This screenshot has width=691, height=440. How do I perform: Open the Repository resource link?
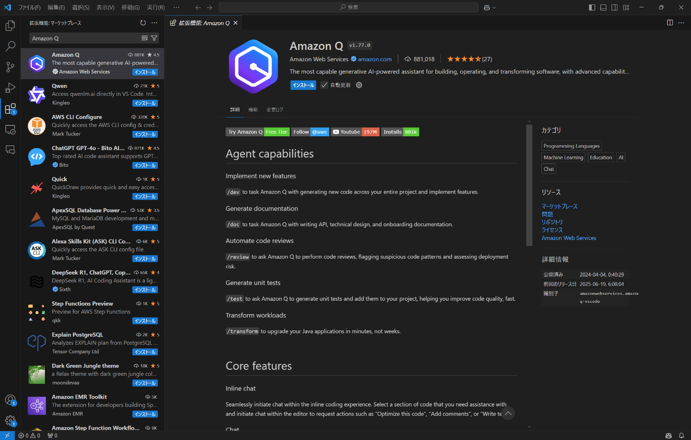(x=552, y=222)
